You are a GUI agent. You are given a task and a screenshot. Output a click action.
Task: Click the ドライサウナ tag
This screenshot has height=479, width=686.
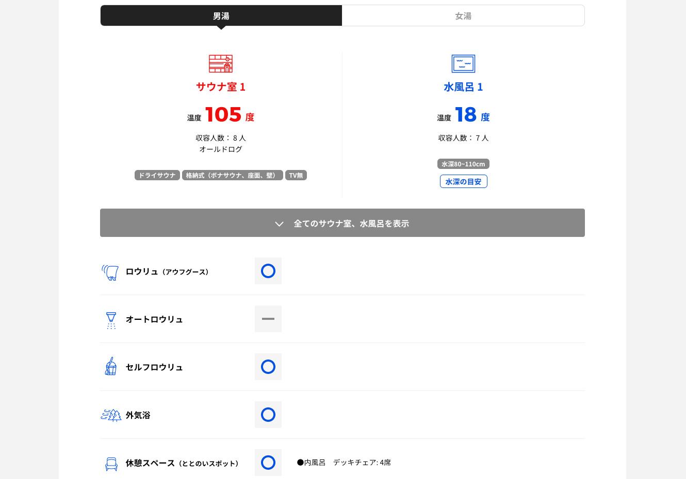pyautogui.click(x=157, y=175)
